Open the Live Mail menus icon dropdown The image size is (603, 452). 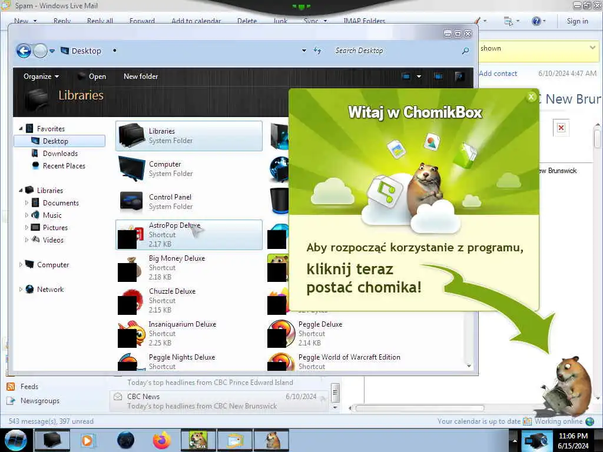[512, 21]
